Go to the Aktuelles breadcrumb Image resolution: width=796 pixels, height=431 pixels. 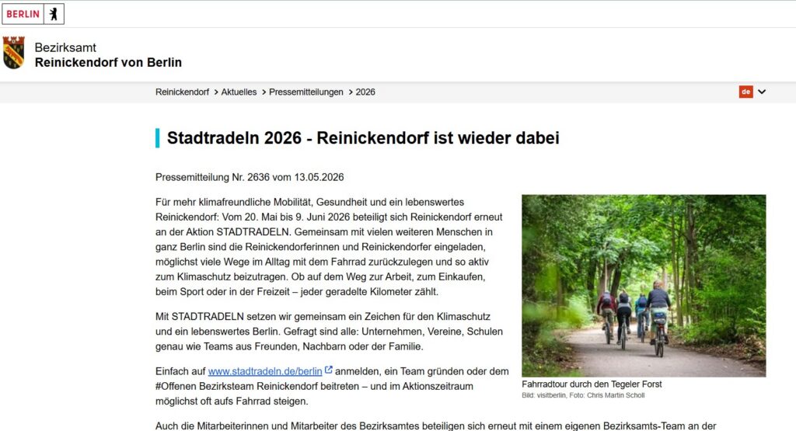pos(239,92)
